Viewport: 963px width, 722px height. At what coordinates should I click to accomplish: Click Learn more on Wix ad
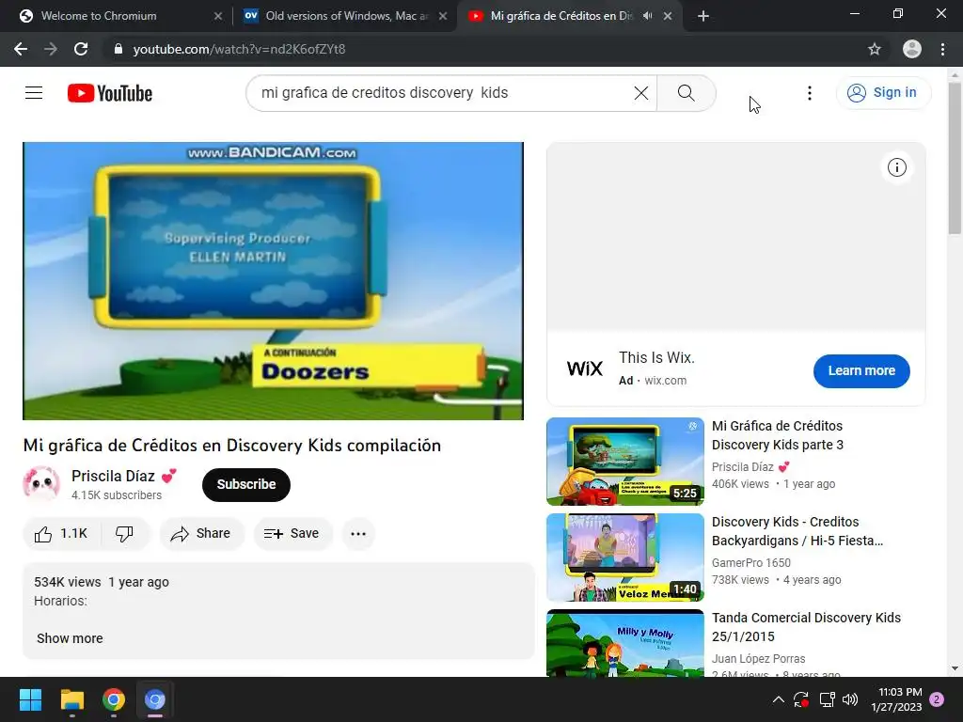[x=861, y=370]
